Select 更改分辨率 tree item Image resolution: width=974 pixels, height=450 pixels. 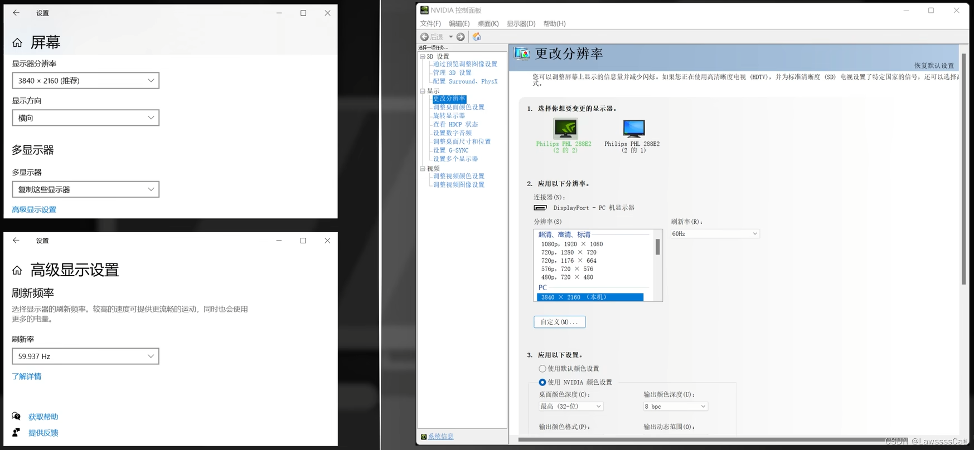[449, 99]
